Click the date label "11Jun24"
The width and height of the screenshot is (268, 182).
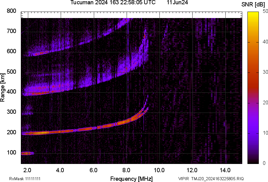tap(177, 2)
